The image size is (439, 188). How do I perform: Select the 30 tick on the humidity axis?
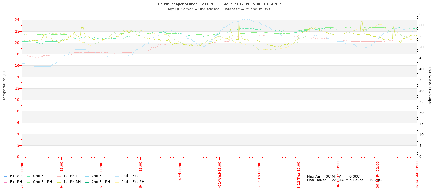pos(421,91)
